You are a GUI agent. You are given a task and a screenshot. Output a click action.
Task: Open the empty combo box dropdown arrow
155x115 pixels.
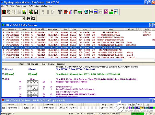[x=23, y=19]
